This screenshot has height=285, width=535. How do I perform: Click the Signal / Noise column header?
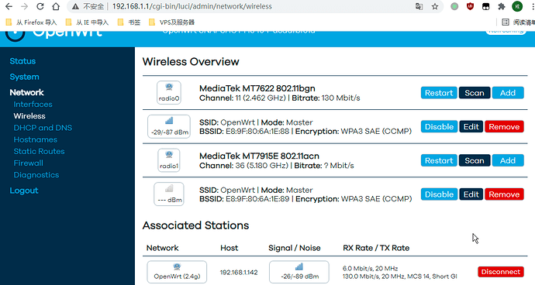295,248
